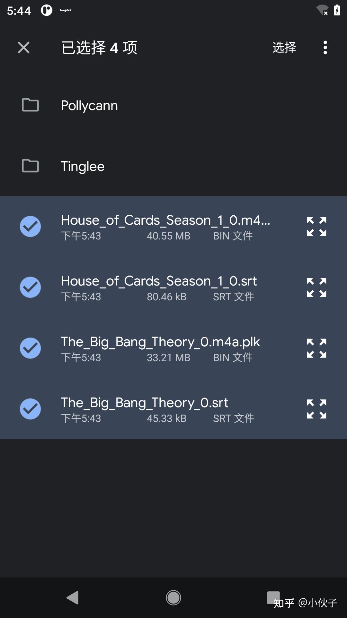Open the Pollycann folder
This screenshot has width=347, height=618.
pyautogui.click(x=89, y=106)
